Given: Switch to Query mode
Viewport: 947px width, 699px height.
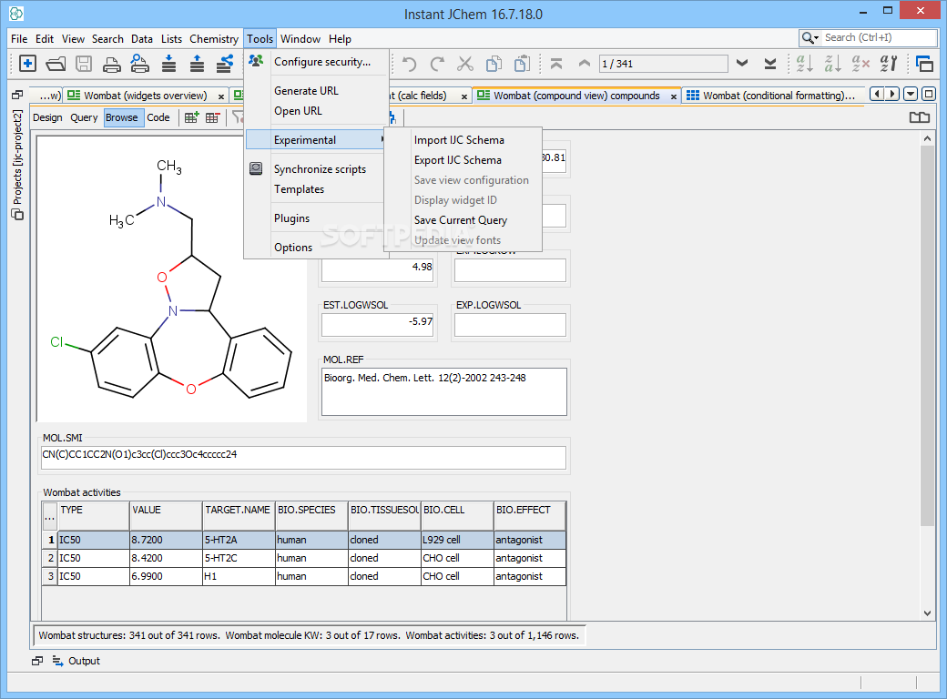Looking at the screenshot, I should (x=84, y=117).
